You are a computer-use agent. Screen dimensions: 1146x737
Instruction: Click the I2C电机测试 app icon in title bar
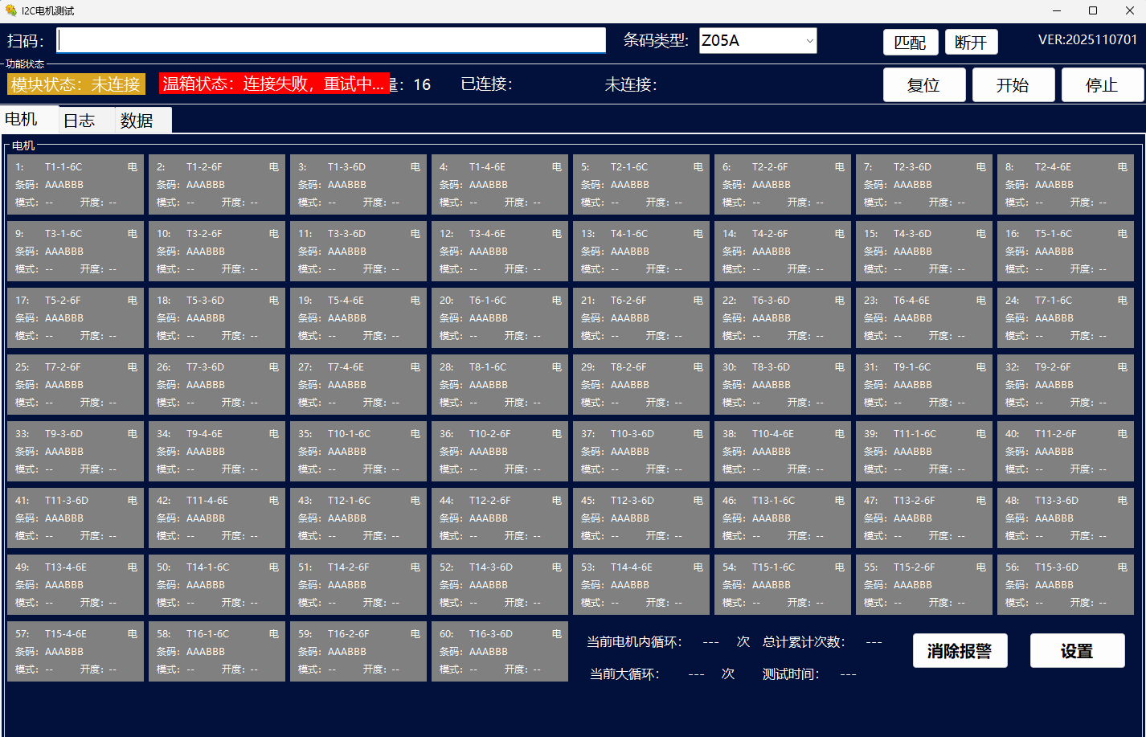pos(10,10)
